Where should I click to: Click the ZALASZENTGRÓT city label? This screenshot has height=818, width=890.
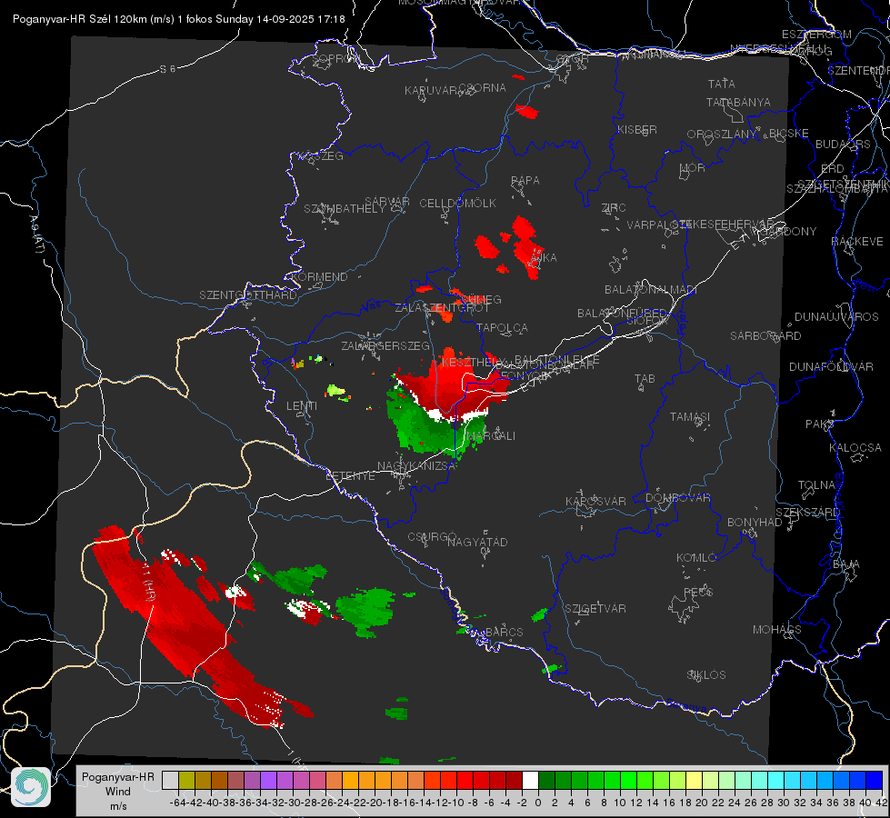point(442,308)
